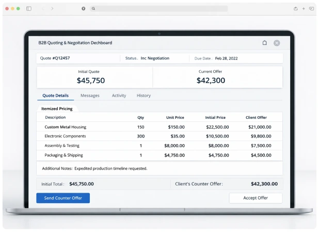Switch to the Quote Details tab
Image resolution: width=319 pixels, height=232 pixels.
click(x=56, y=96)
